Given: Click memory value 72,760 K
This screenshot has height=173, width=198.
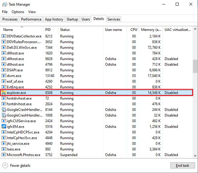Looking at the screenshot, I should coord(154,48).
